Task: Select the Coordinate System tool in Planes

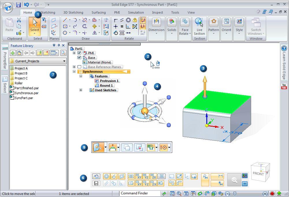Action: (53, 33)
